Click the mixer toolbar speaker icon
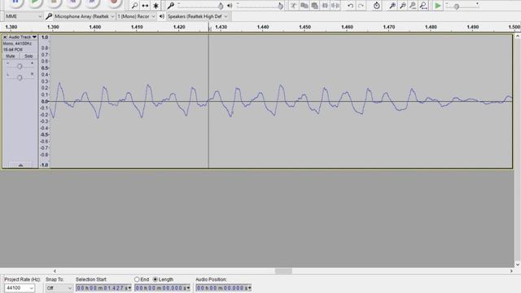 pyautogui.click(x=230, y=6)
